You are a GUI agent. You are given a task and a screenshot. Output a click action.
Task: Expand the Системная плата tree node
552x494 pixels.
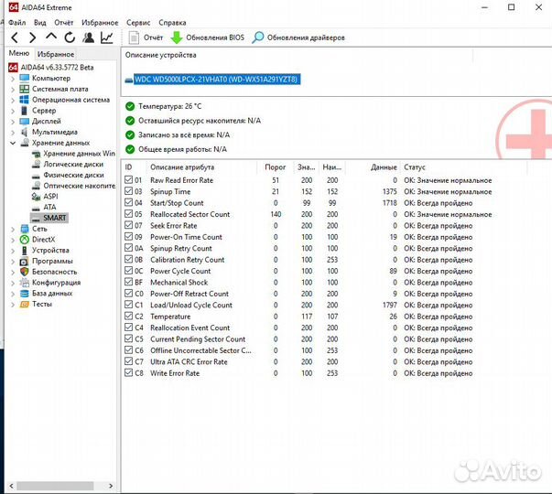tap(13, 90)
